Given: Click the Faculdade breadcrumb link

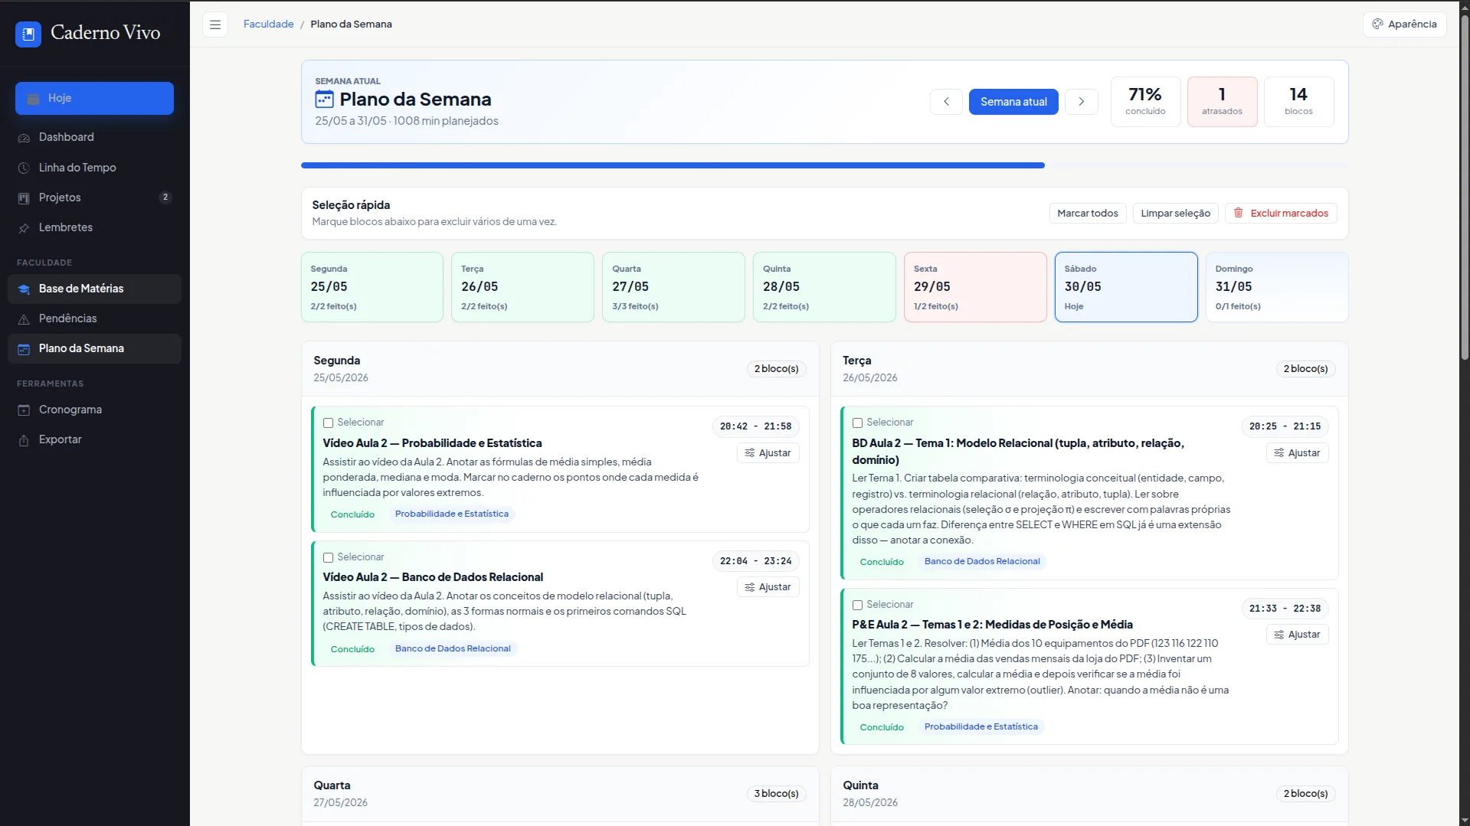Looking at the screenshot, I should tap(268, 24).
